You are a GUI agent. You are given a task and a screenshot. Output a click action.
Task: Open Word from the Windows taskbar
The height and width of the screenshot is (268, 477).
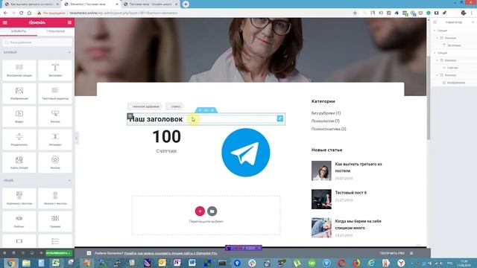point(192,263)
